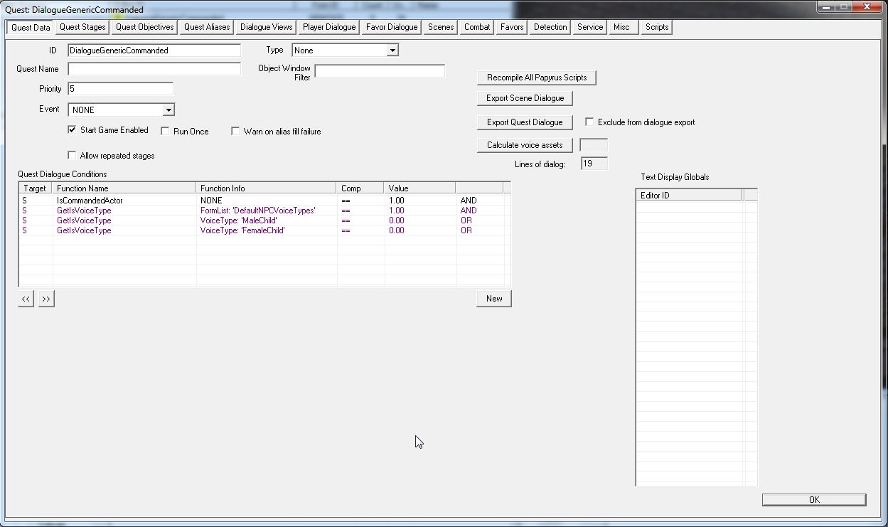This screenshot has height=527, width=888.
Task: Click Recompile All Papyrus Scripts button
Action: click(x=537, y=78)
